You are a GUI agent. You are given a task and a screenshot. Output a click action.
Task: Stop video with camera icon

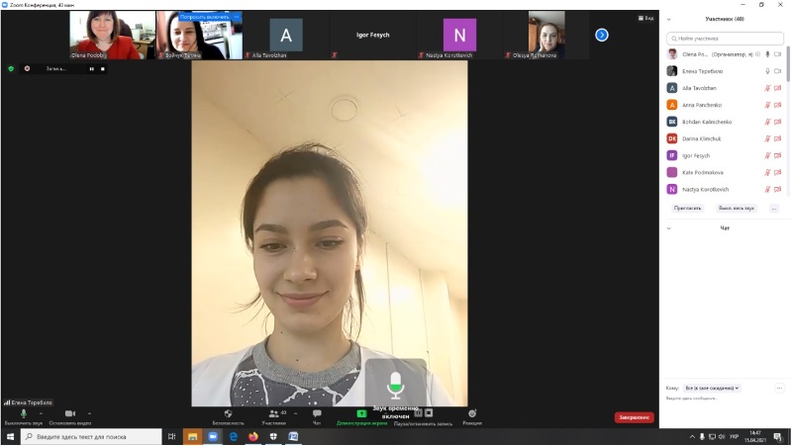pos(69,416)
